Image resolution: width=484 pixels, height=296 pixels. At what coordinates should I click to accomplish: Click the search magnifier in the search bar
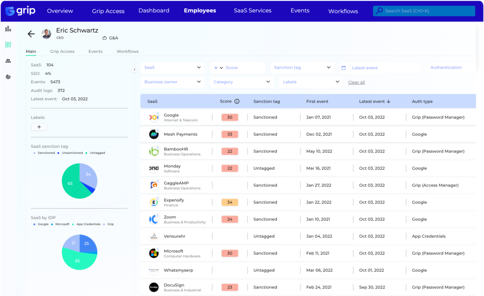[x=379, y=10]
